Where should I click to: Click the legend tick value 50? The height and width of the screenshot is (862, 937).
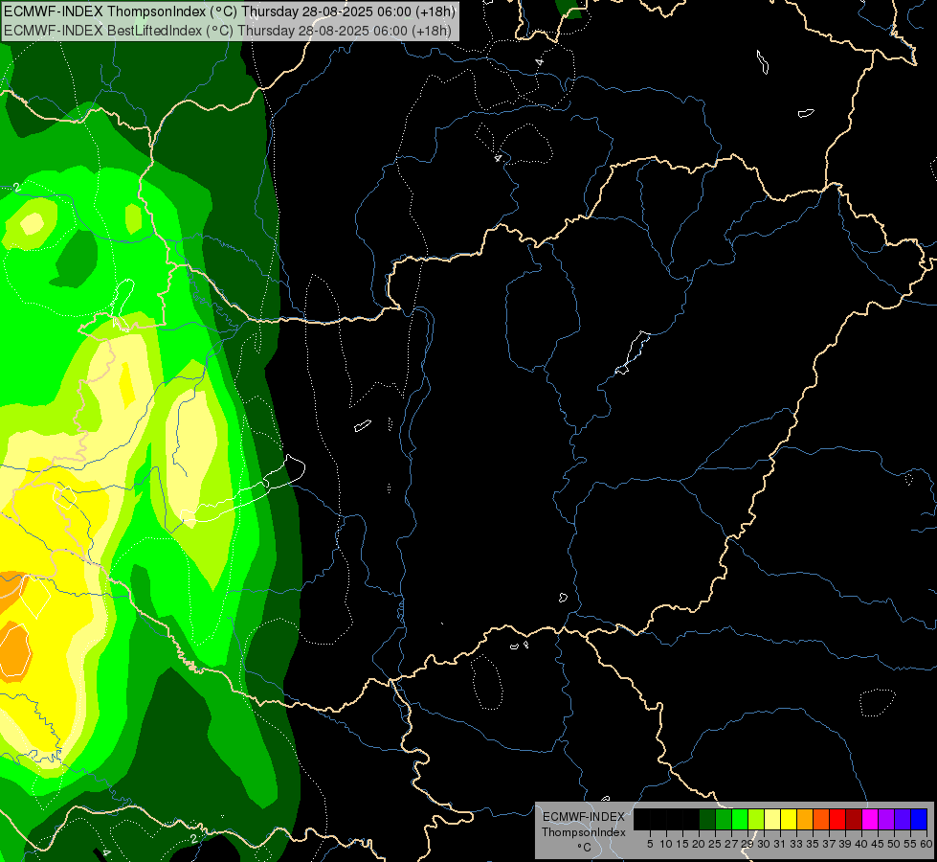(x=894, y=844)
